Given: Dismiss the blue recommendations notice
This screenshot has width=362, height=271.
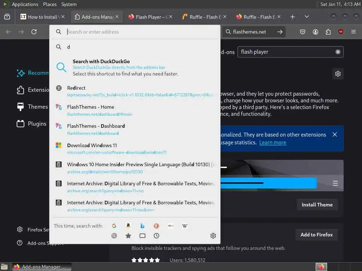Looking at the screenshot, I should [335, 134].
